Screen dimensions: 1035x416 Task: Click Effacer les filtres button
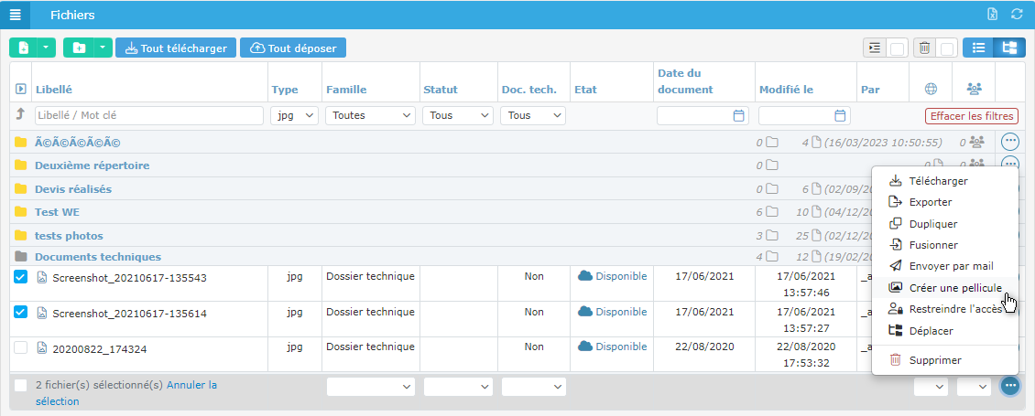(x=971, y=116)
